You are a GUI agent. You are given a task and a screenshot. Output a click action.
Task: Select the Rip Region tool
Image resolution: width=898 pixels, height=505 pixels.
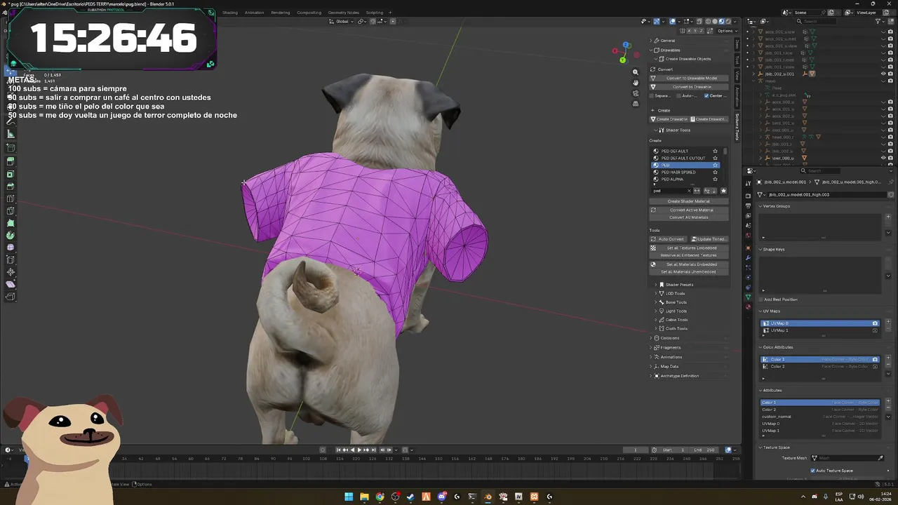click(11, 297)
